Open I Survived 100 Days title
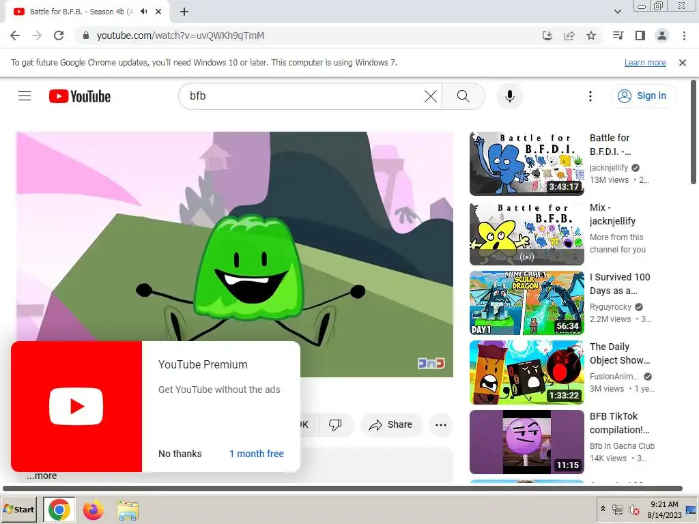This screenshot has height=524, width=699. pyautogui.click(x=620, y=284)
